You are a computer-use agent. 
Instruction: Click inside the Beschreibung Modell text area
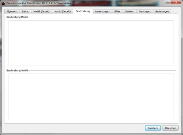pyautogui.click(x=91, y=43)
